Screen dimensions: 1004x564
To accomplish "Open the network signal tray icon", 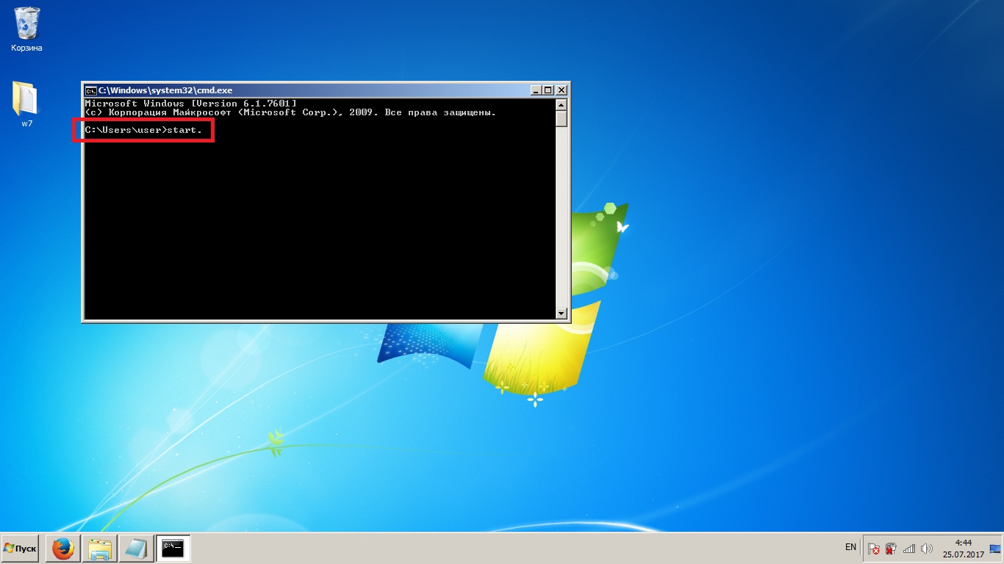I will tap(908, 549).
